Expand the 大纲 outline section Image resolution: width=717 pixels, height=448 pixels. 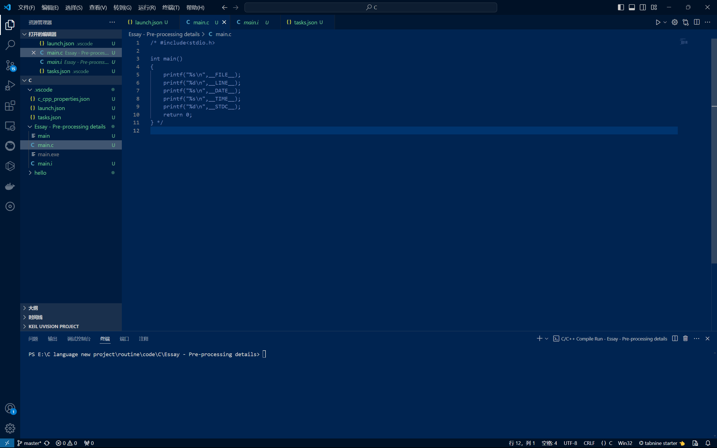[71, 308]
